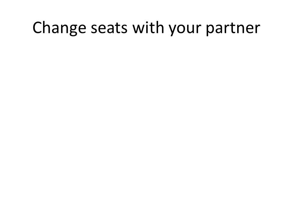The width and height of the screenshot is (293, 219).
Task: Click the word "Change" in the title
Action: 60,28
